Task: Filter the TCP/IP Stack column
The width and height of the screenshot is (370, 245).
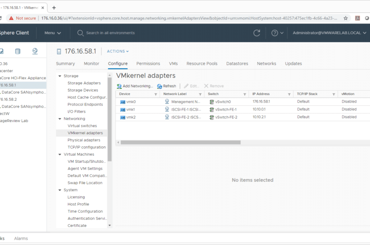Action: (x=333, y=94)
